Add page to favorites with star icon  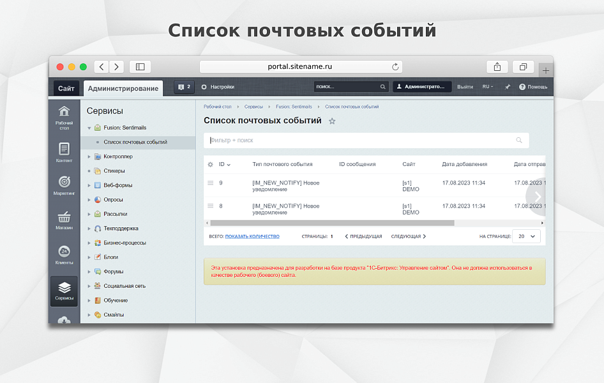[332, 121]
